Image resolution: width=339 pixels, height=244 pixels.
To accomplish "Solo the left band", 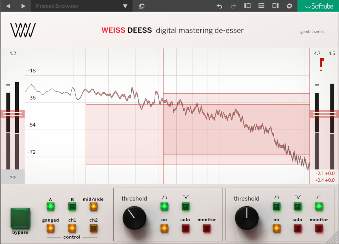I will coord(185,228).
